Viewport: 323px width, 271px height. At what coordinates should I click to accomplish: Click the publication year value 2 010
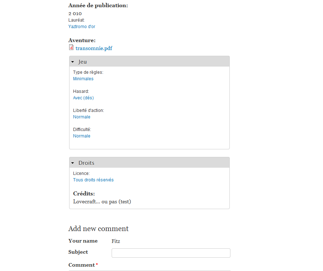(x=75, y=13)
